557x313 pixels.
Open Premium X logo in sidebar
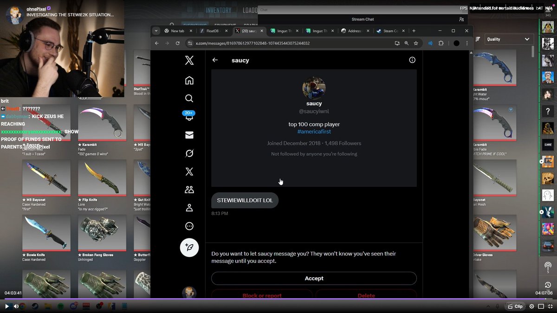[x=189, y=172]
